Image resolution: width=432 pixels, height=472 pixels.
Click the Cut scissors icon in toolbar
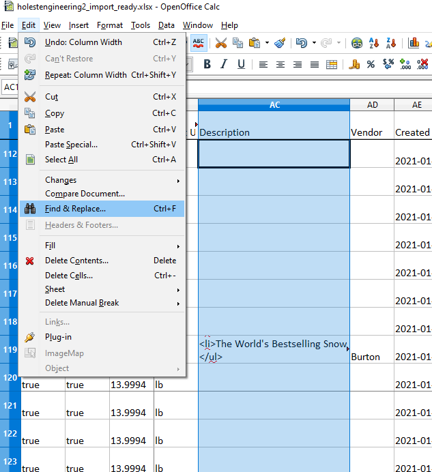pyautogui.click(x=221, y=42)
